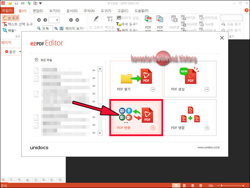The height and width of the screenshot is (188, 250).
Task: Click the orange help question mark icon
Action: [246, 10]
